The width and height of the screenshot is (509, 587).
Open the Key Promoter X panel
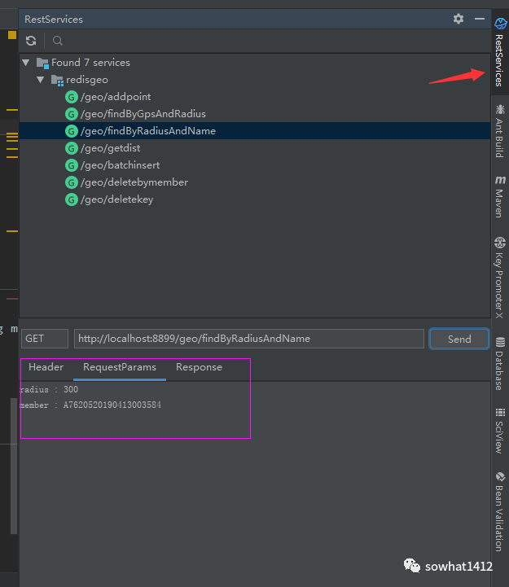(x=499, y=277)
